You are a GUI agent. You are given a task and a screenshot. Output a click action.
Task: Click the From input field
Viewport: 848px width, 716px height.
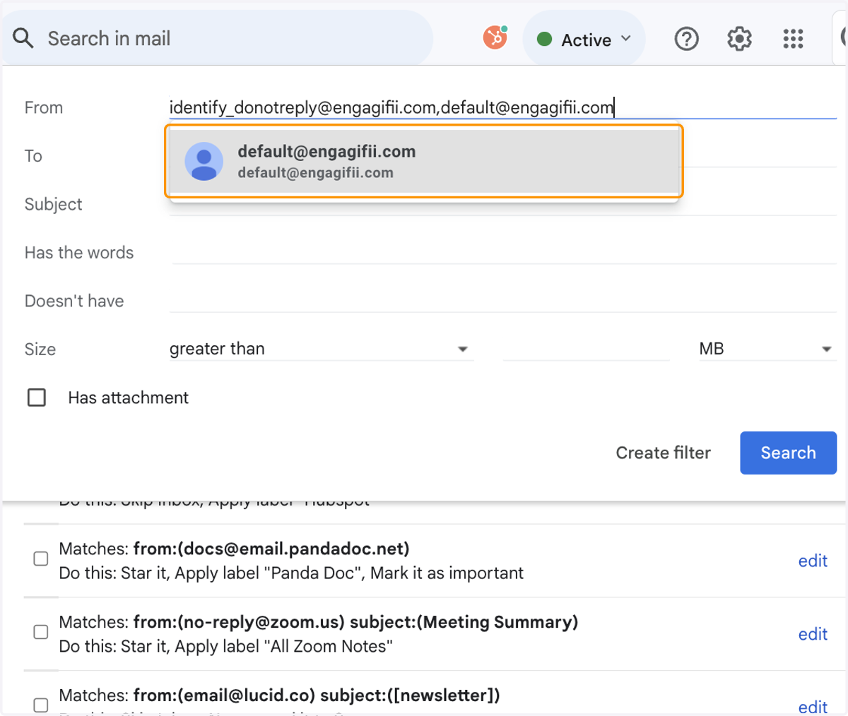point(503,107)
